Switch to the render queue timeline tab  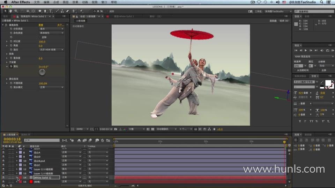(25, 135)
